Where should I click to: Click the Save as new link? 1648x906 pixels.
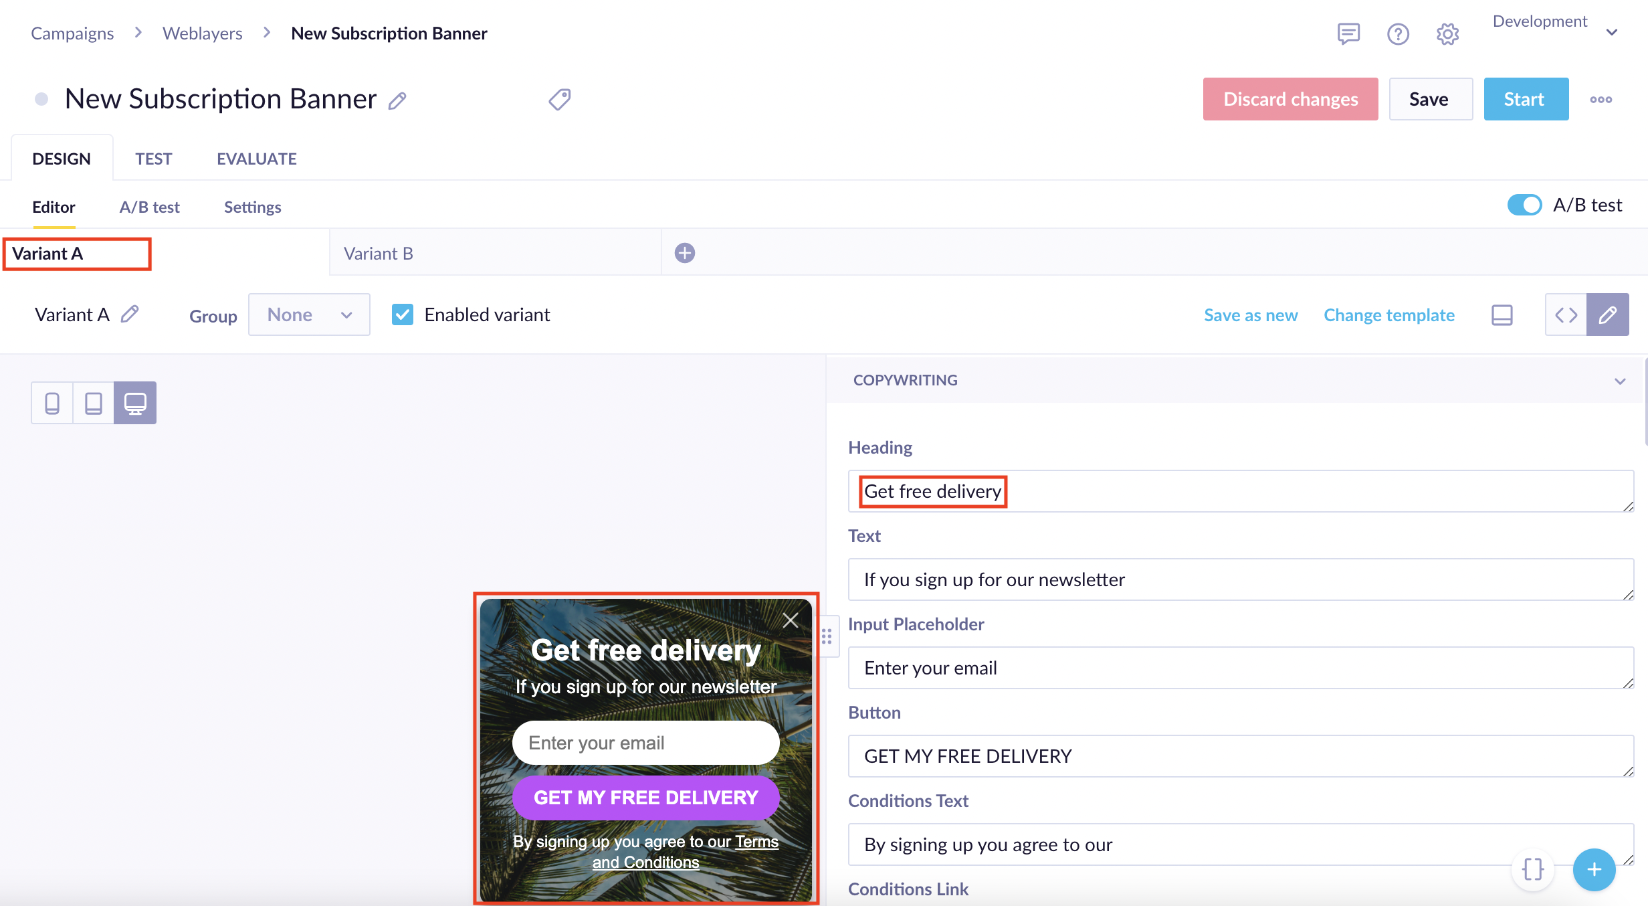coord(1251,314)
